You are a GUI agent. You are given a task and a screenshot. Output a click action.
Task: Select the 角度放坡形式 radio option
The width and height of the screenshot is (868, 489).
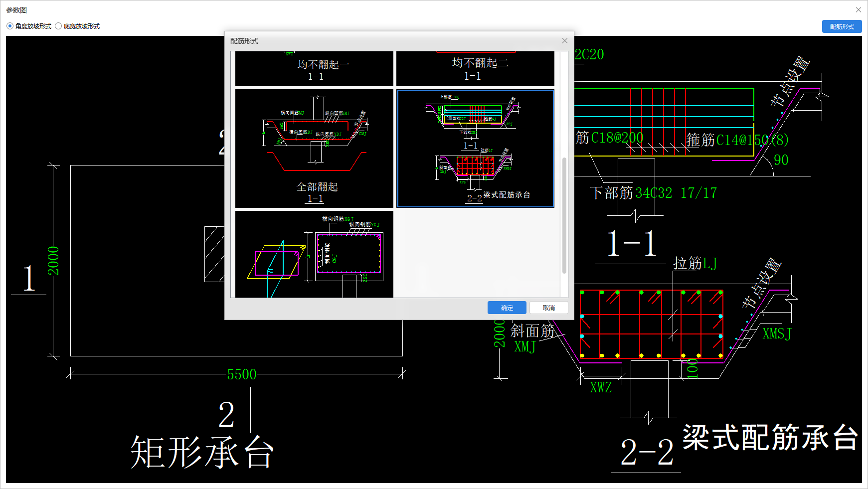coord(29,26)
